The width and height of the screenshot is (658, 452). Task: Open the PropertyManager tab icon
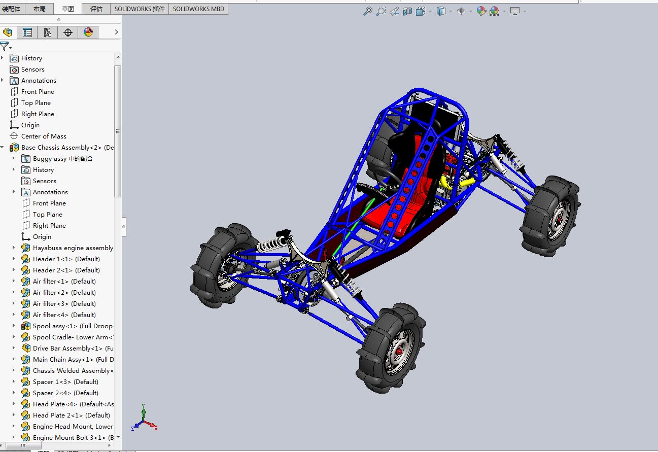[27, 32]
